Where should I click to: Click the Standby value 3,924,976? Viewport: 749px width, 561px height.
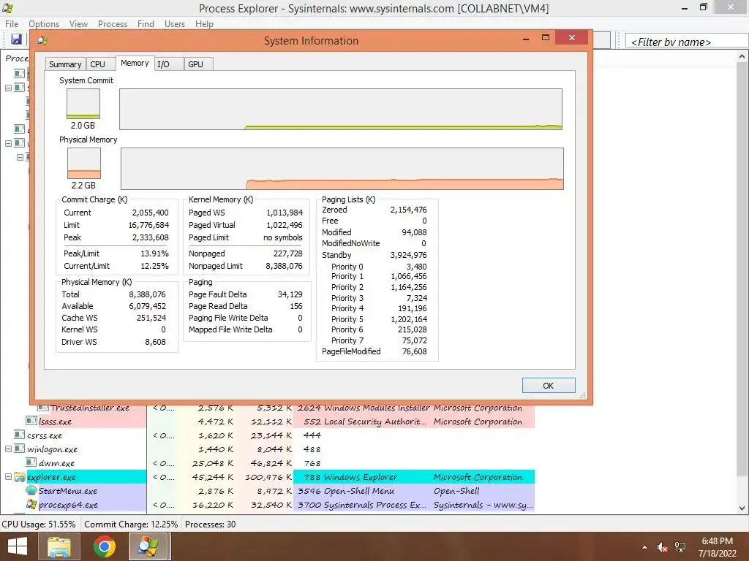click(408, 255)
